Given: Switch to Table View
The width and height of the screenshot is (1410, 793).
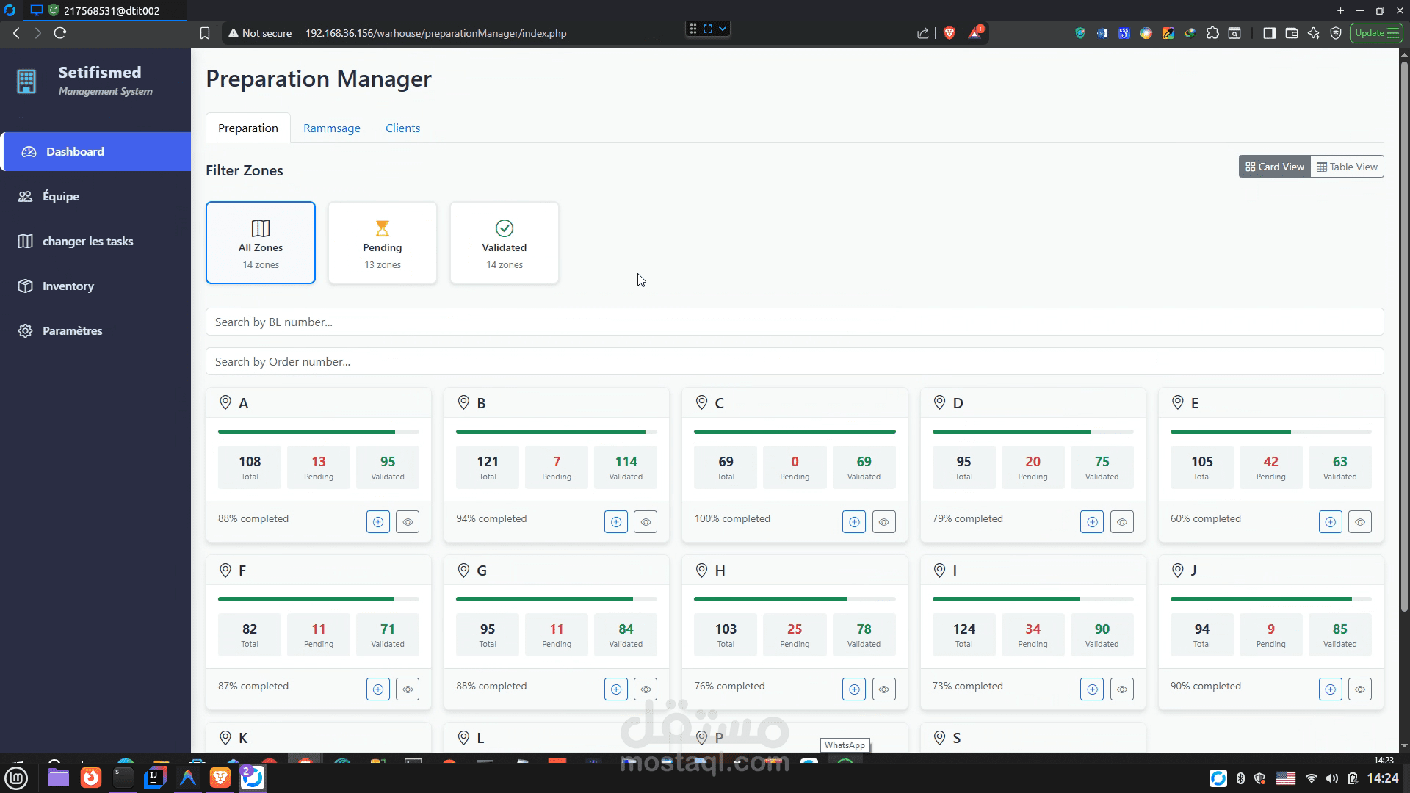Looking at the screenshot, I should (1347, 167).
